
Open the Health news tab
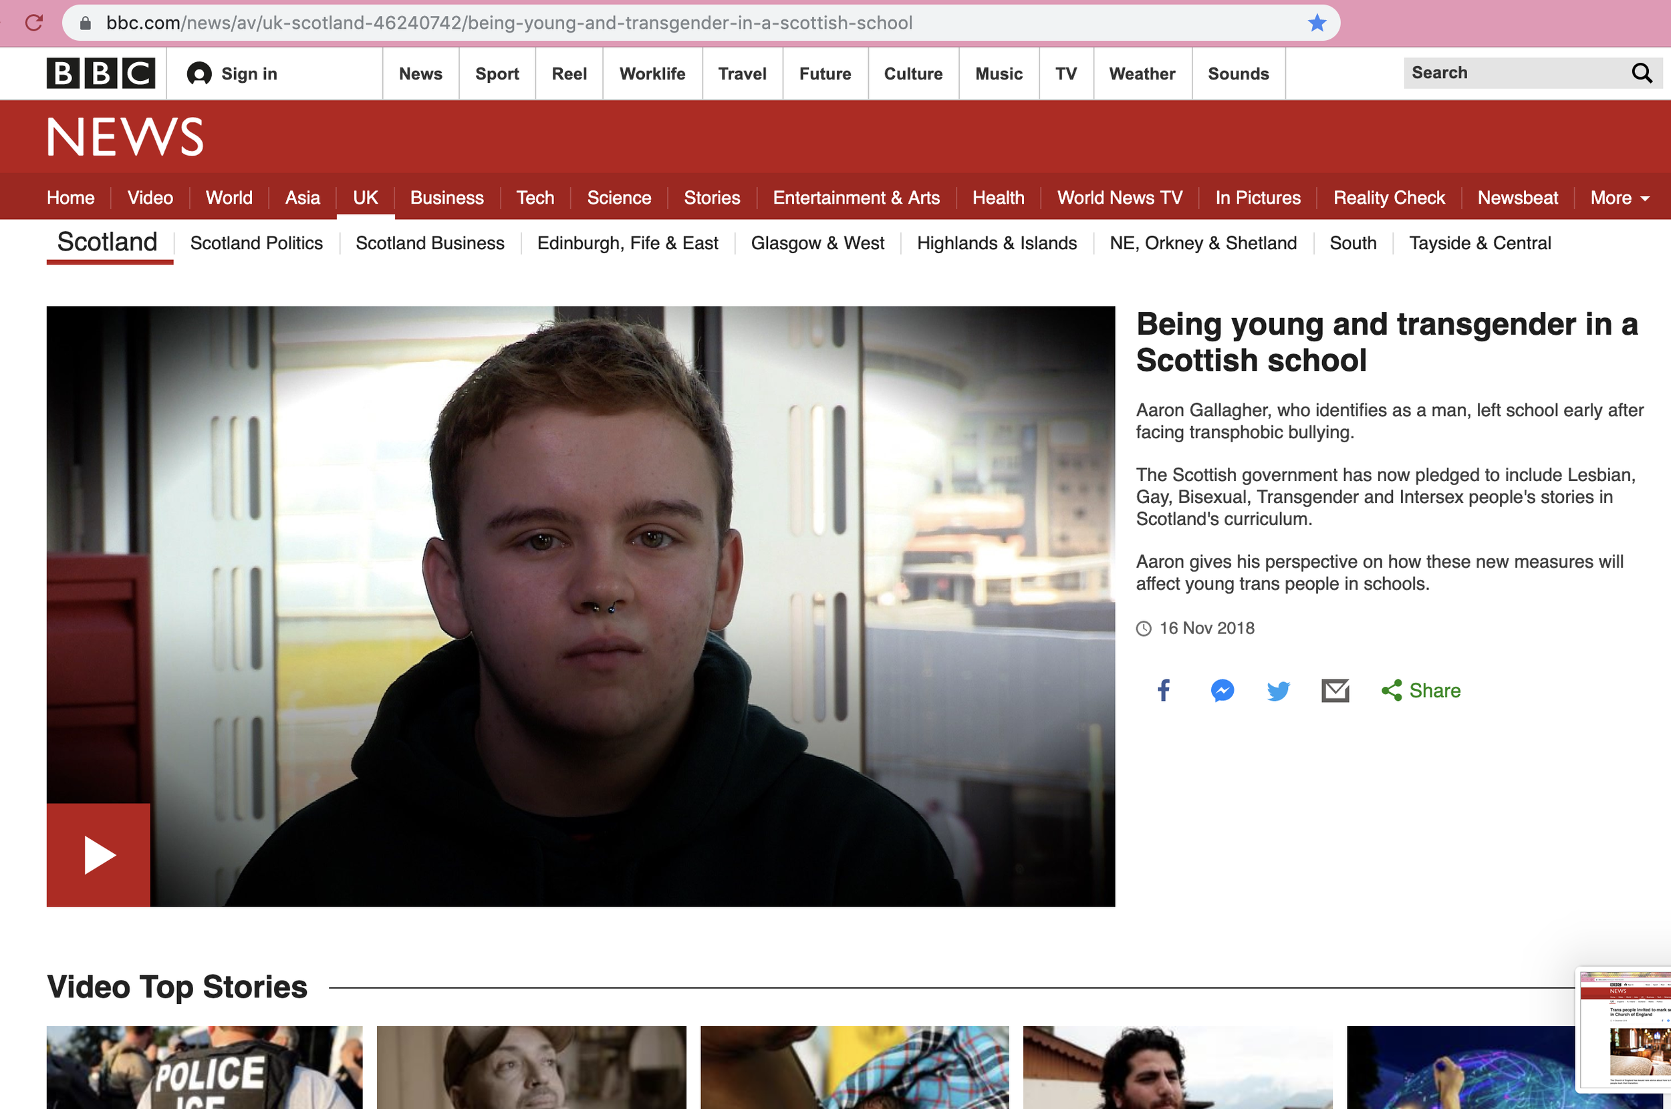tap(998, 198)
